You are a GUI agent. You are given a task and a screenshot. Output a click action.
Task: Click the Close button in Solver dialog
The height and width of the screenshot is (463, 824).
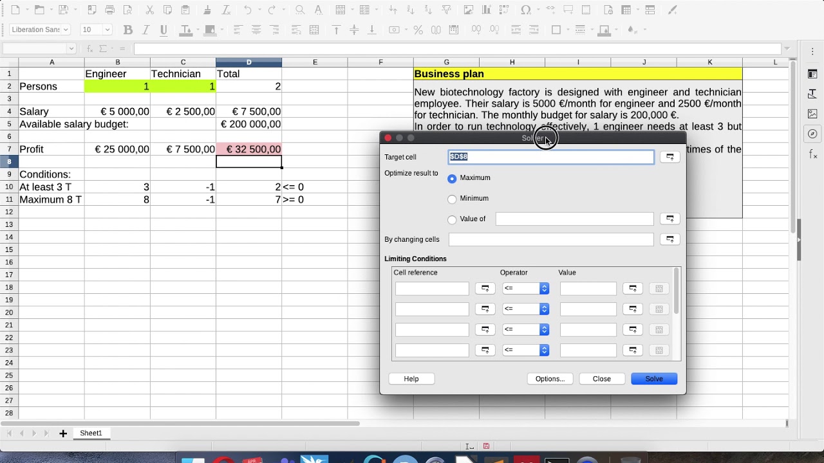coord(602,379)
